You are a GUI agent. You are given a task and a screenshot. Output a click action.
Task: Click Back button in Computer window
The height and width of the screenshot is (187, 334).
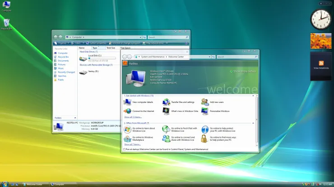[56, 37]
